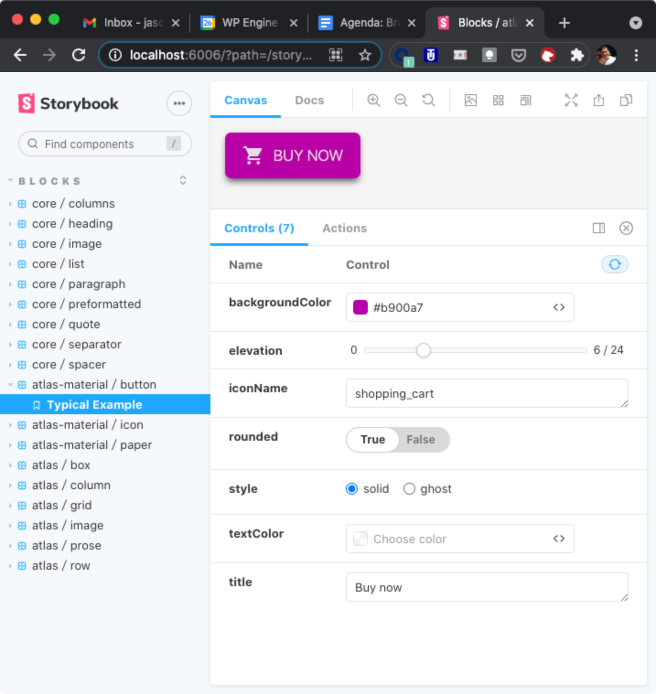
Task: Open the Actions panel tab
Action: coord(344,228)
